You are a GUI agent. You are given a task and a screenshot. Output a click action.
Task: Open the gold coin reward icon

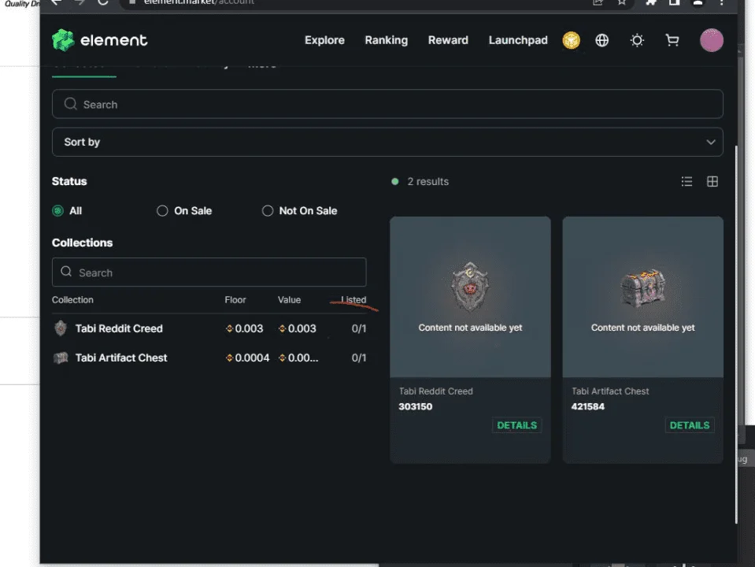click(x=571, y=40)
